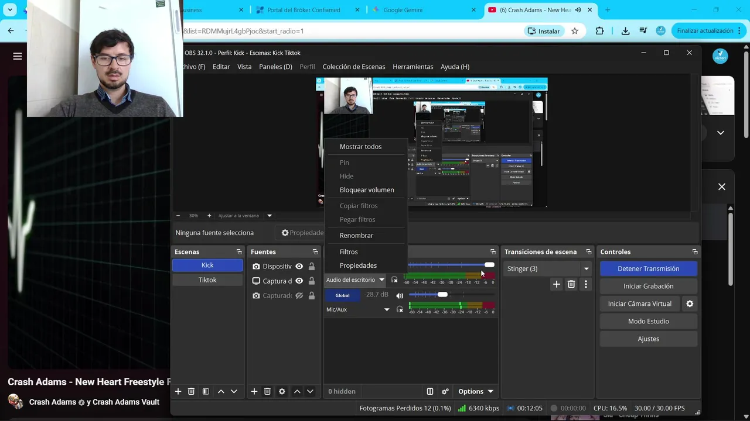Open Herramientas menu in OBS
This screenshot has height=421, width=750.
click(413, 67)
